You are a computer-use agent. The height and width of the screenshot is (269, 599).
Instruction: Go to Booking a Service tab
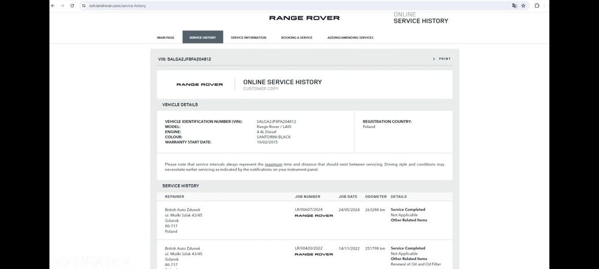tap(297, 38)
